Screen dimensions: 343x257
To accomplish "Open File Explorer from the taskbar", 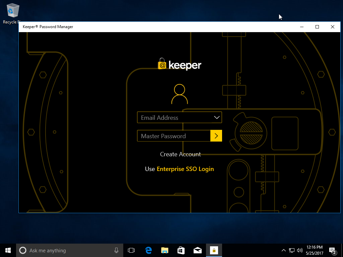I will [x=164, y=250].
